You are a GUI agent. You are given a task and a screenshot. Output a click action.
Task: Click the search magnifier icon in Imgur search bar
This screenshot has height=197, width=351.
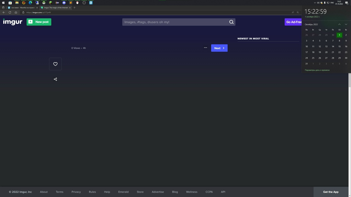tap(231, 22)
